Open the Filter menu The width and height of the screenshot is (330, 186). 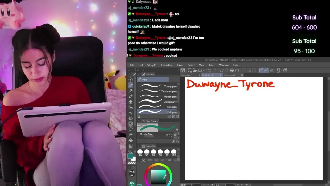(212, 65)
